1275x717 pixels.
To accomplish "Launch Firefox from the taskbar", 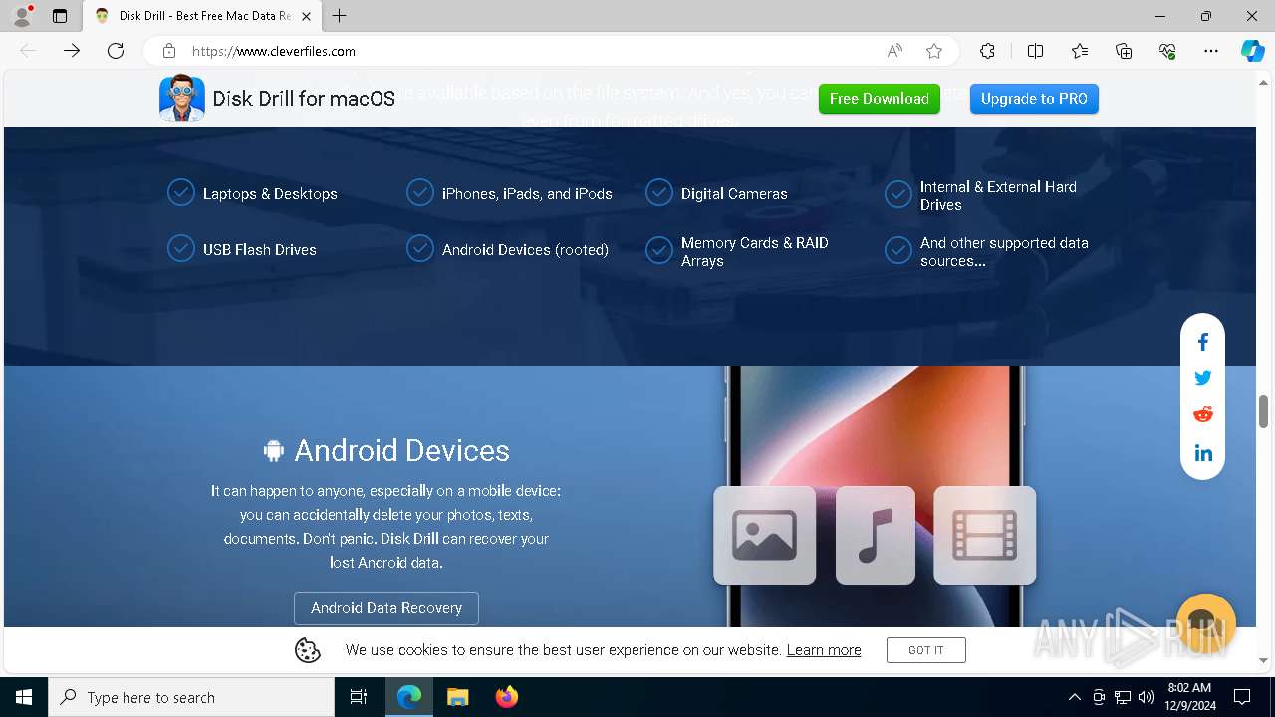I will [x=506, y=697].
